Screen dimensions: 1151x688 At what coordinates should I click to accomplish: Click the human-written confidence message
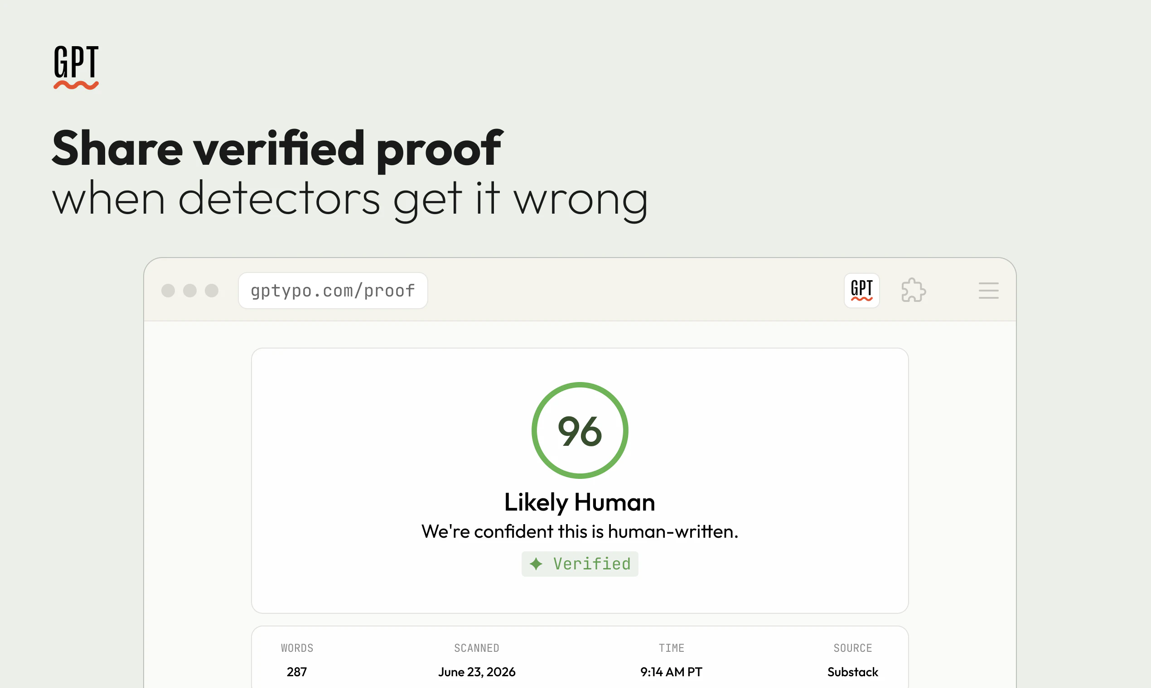[580, 531]
